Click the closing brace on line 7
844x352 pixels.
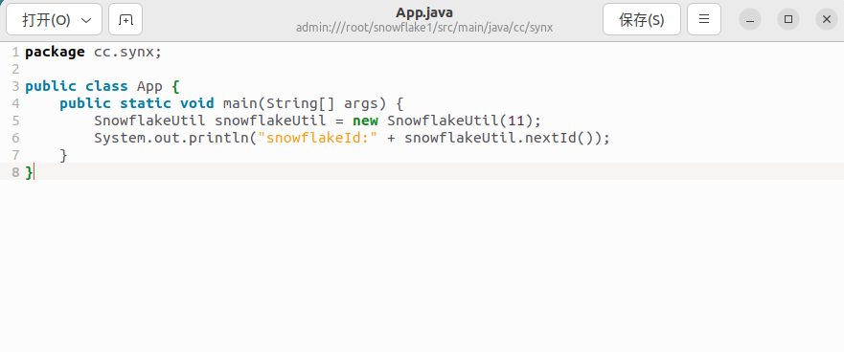click(x=63, y=155)
